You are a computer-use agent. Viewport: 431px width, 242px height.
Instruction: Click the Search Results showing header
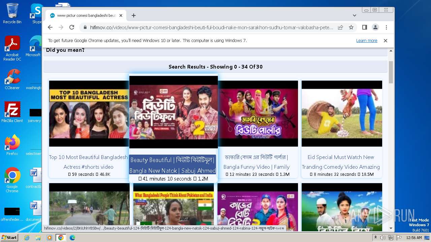[x=215, y=67]
